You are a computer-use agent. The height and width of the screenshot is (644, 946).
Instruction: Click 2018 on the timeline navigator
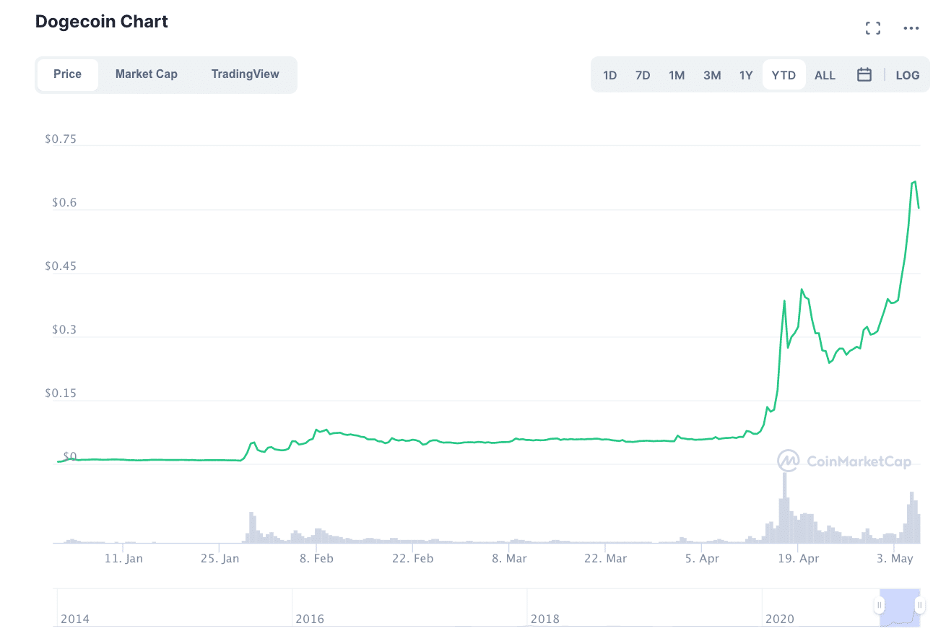[544, 619]
